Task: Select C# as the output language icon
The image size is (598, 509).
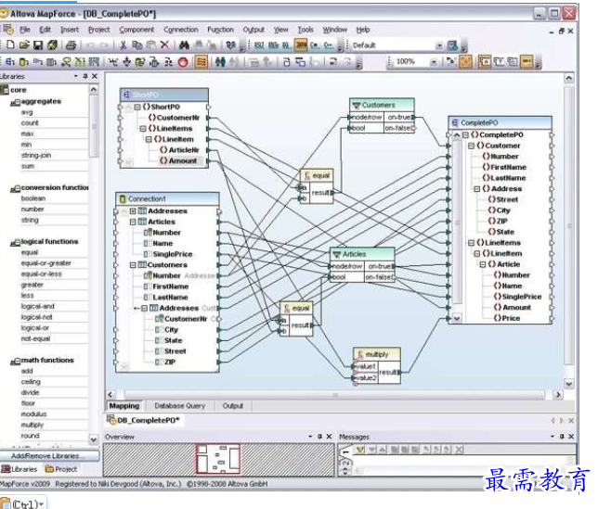Action: (x=314, y=45)
